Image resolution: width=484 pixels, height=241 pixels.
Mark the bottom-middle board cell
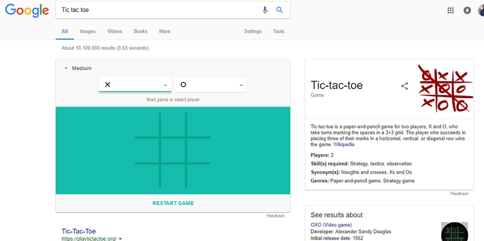point(173,176)
